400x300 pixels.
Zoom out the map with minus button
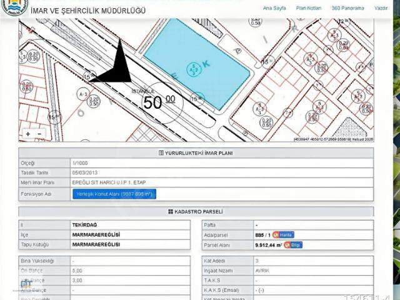39,134
